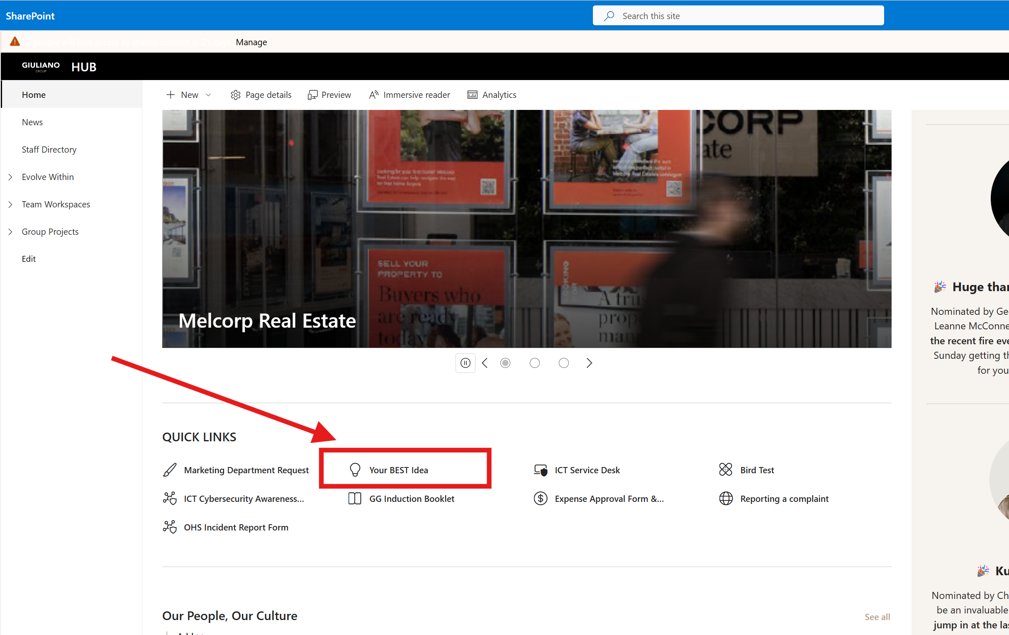This screenshot has width=1009, height=635.
Task: Click the Bird Test quick link icon
Action: click(725, 470)
